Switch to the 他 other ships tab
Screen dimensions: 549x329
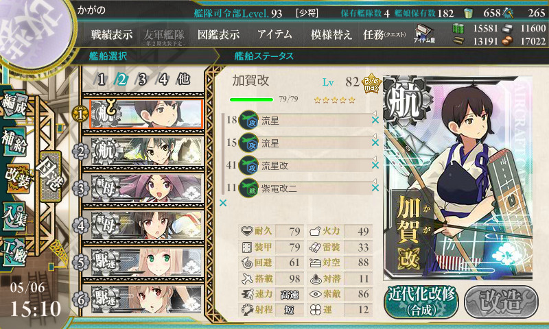tap(183, 80)
